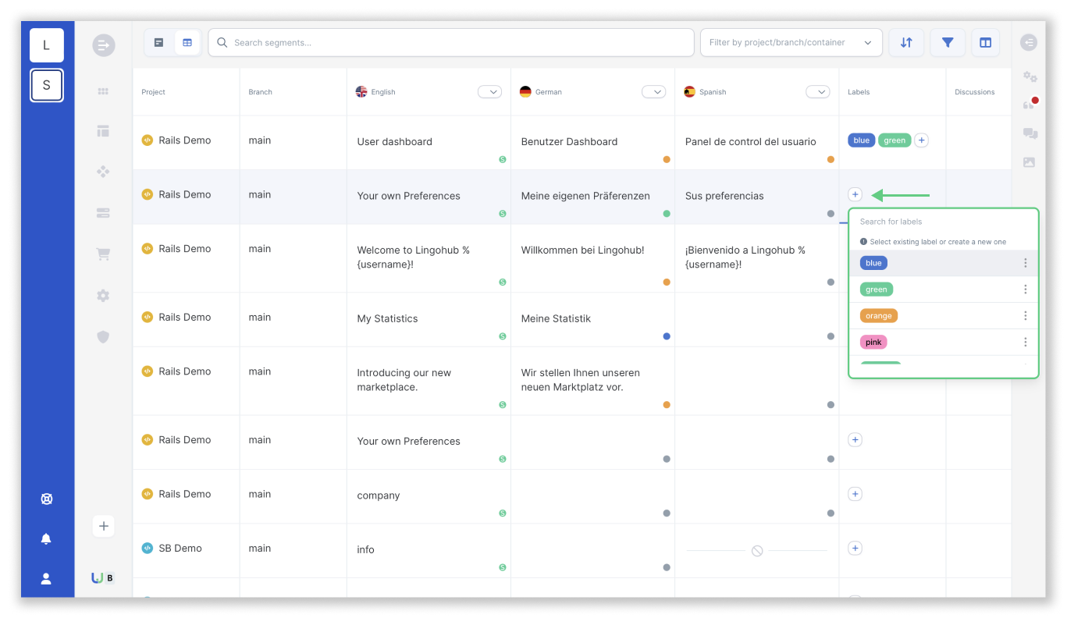Open the security shield icon

point(103,337)
